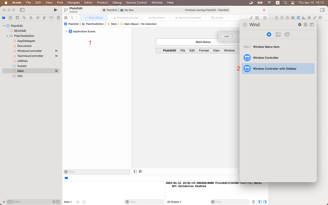This screenshot has height=205, width=328.
Task: Open the Attributes inspector
Action: [298, 17]
